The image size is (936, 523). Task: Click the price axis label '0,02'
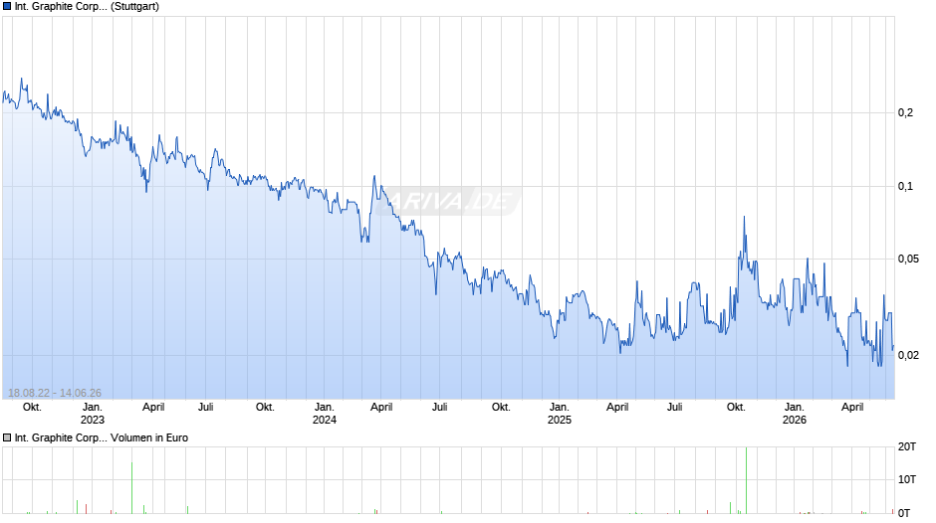coord(908,355)
